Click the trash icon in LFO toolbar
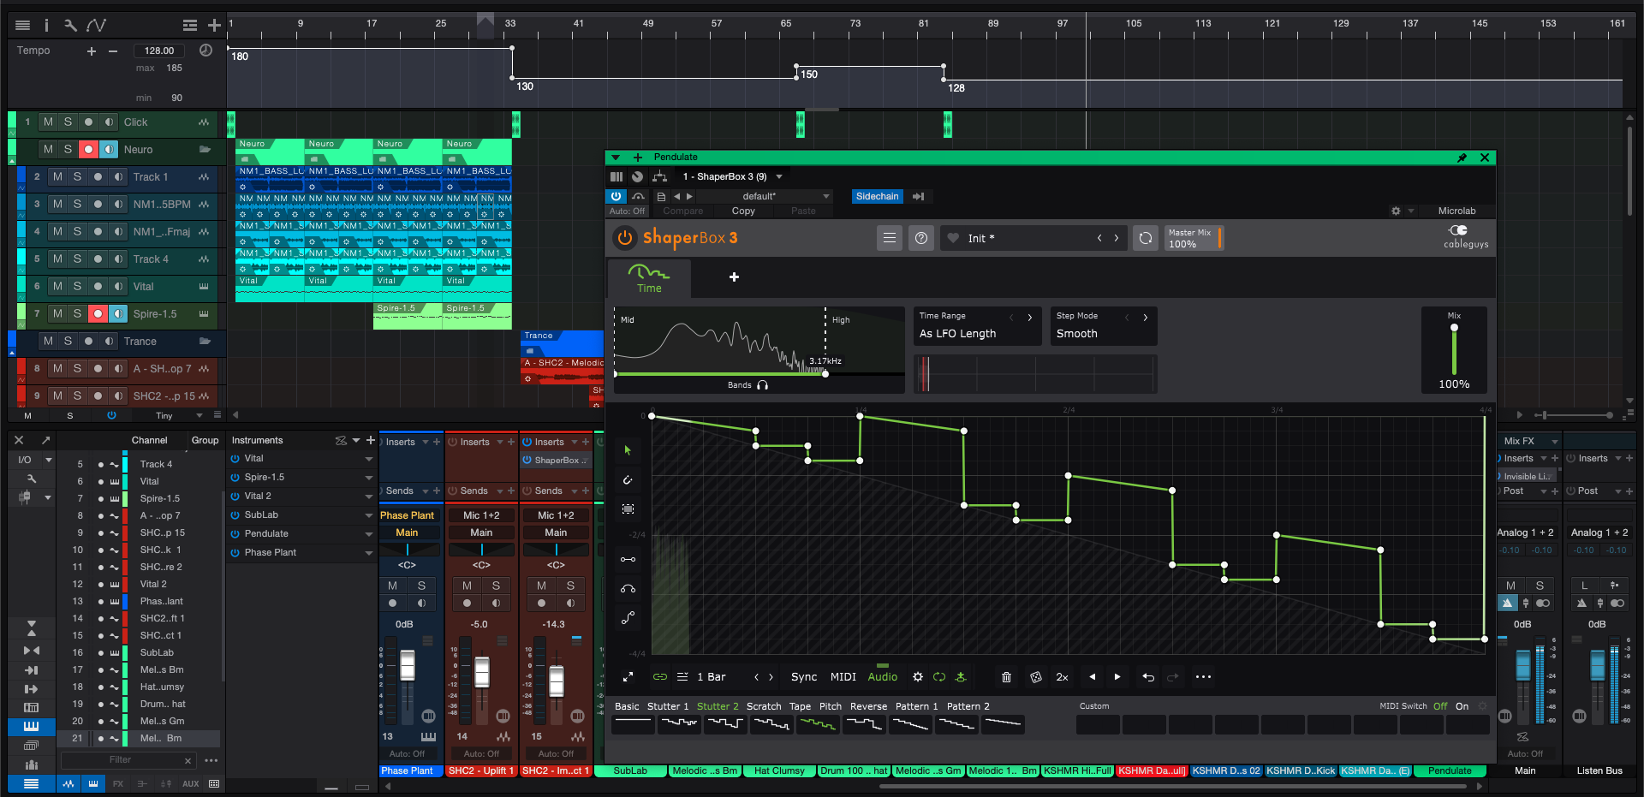The height and width of the screenshot is (797, 1644). pyautogui.click(x=1006, y=677)
